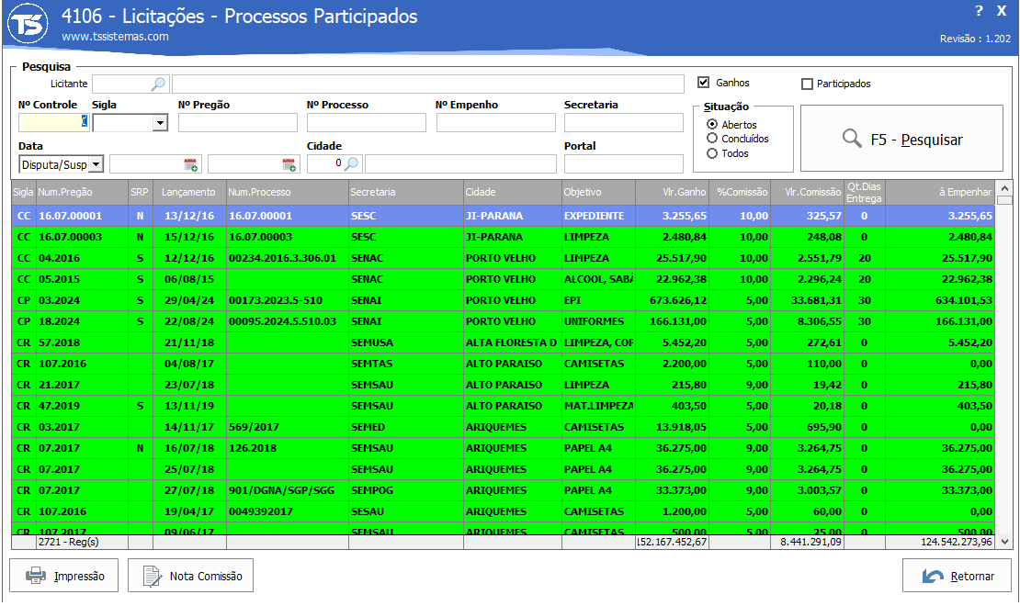This screenshot has height=606, width=1020.
Task: Close the window with the X icon
Action: click(x=1002, y=11)
